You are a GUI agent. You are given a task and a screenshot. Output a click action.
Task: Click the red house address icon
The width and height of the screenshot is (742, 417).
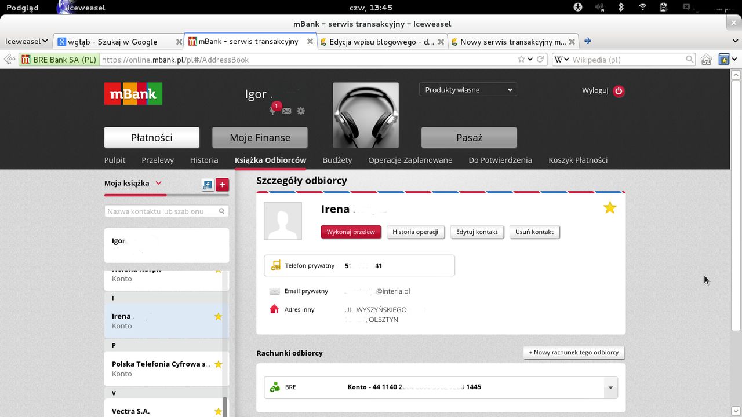[274, 309]
